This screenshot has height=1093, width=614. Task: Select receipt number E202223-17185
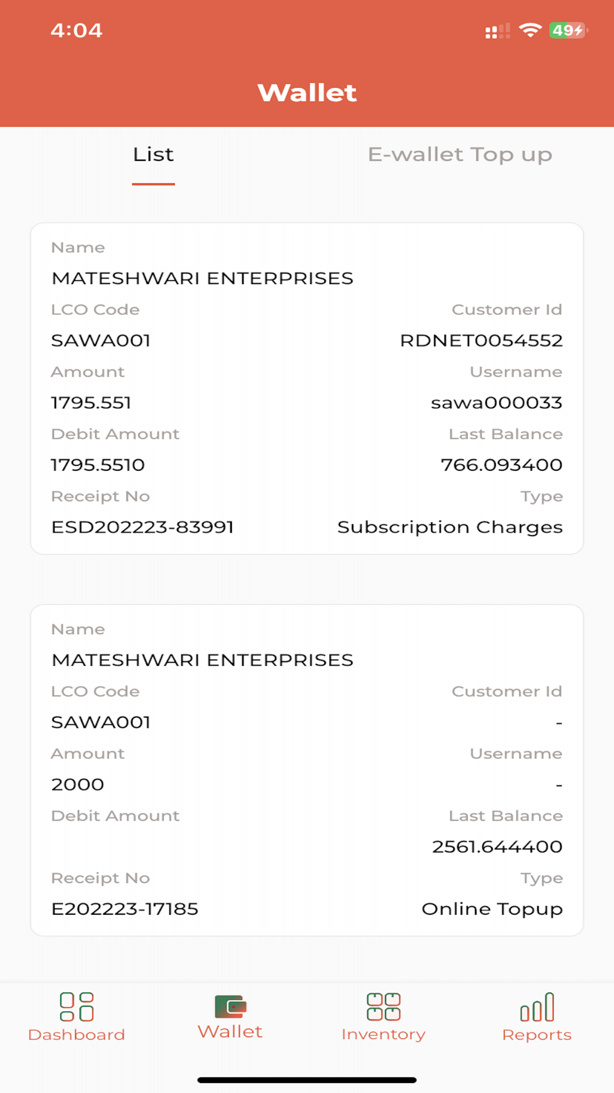[x=125, y=909]
